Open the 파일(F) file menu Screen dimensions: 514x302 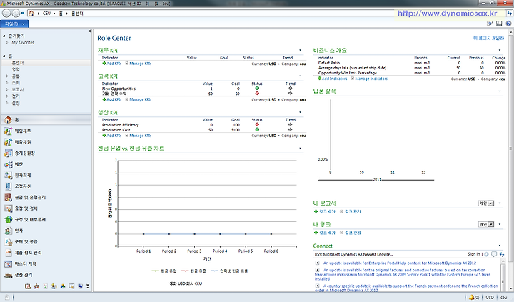tap(14, 24)
